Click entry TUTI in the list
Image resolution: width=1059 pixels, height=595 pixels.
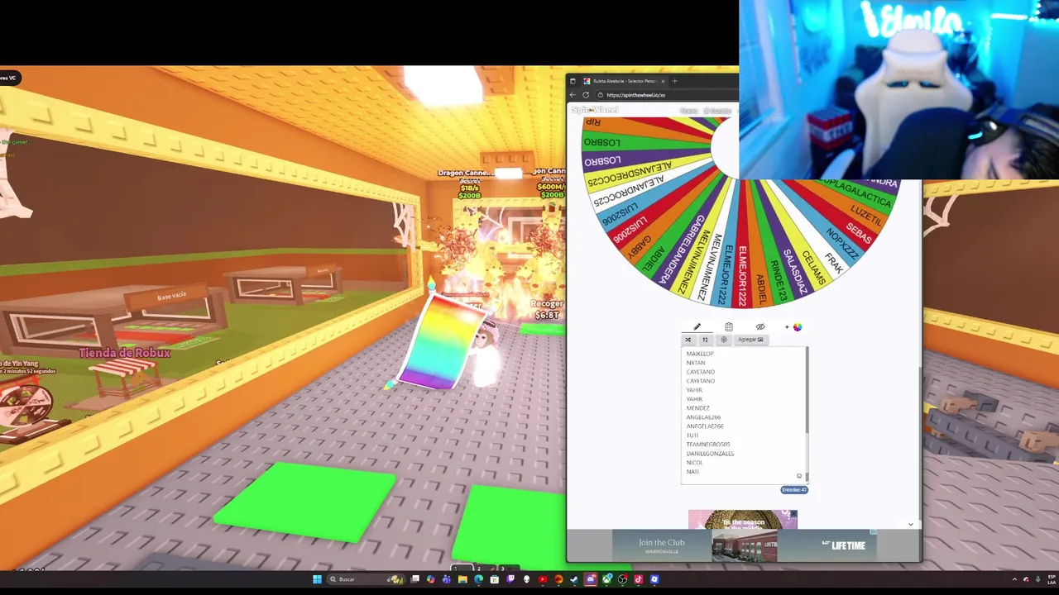click(x=692, y=436)
